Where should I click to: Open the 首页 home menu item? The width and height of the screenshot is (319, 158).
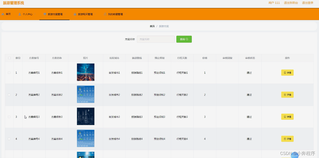coord(6,14)
